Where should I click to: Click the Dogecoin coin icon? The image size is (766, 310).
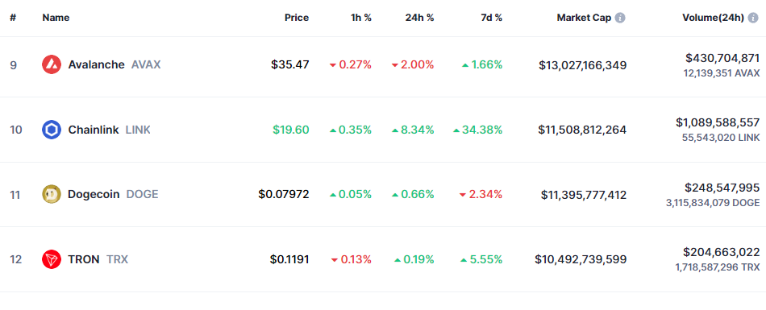tap(52, 194)
